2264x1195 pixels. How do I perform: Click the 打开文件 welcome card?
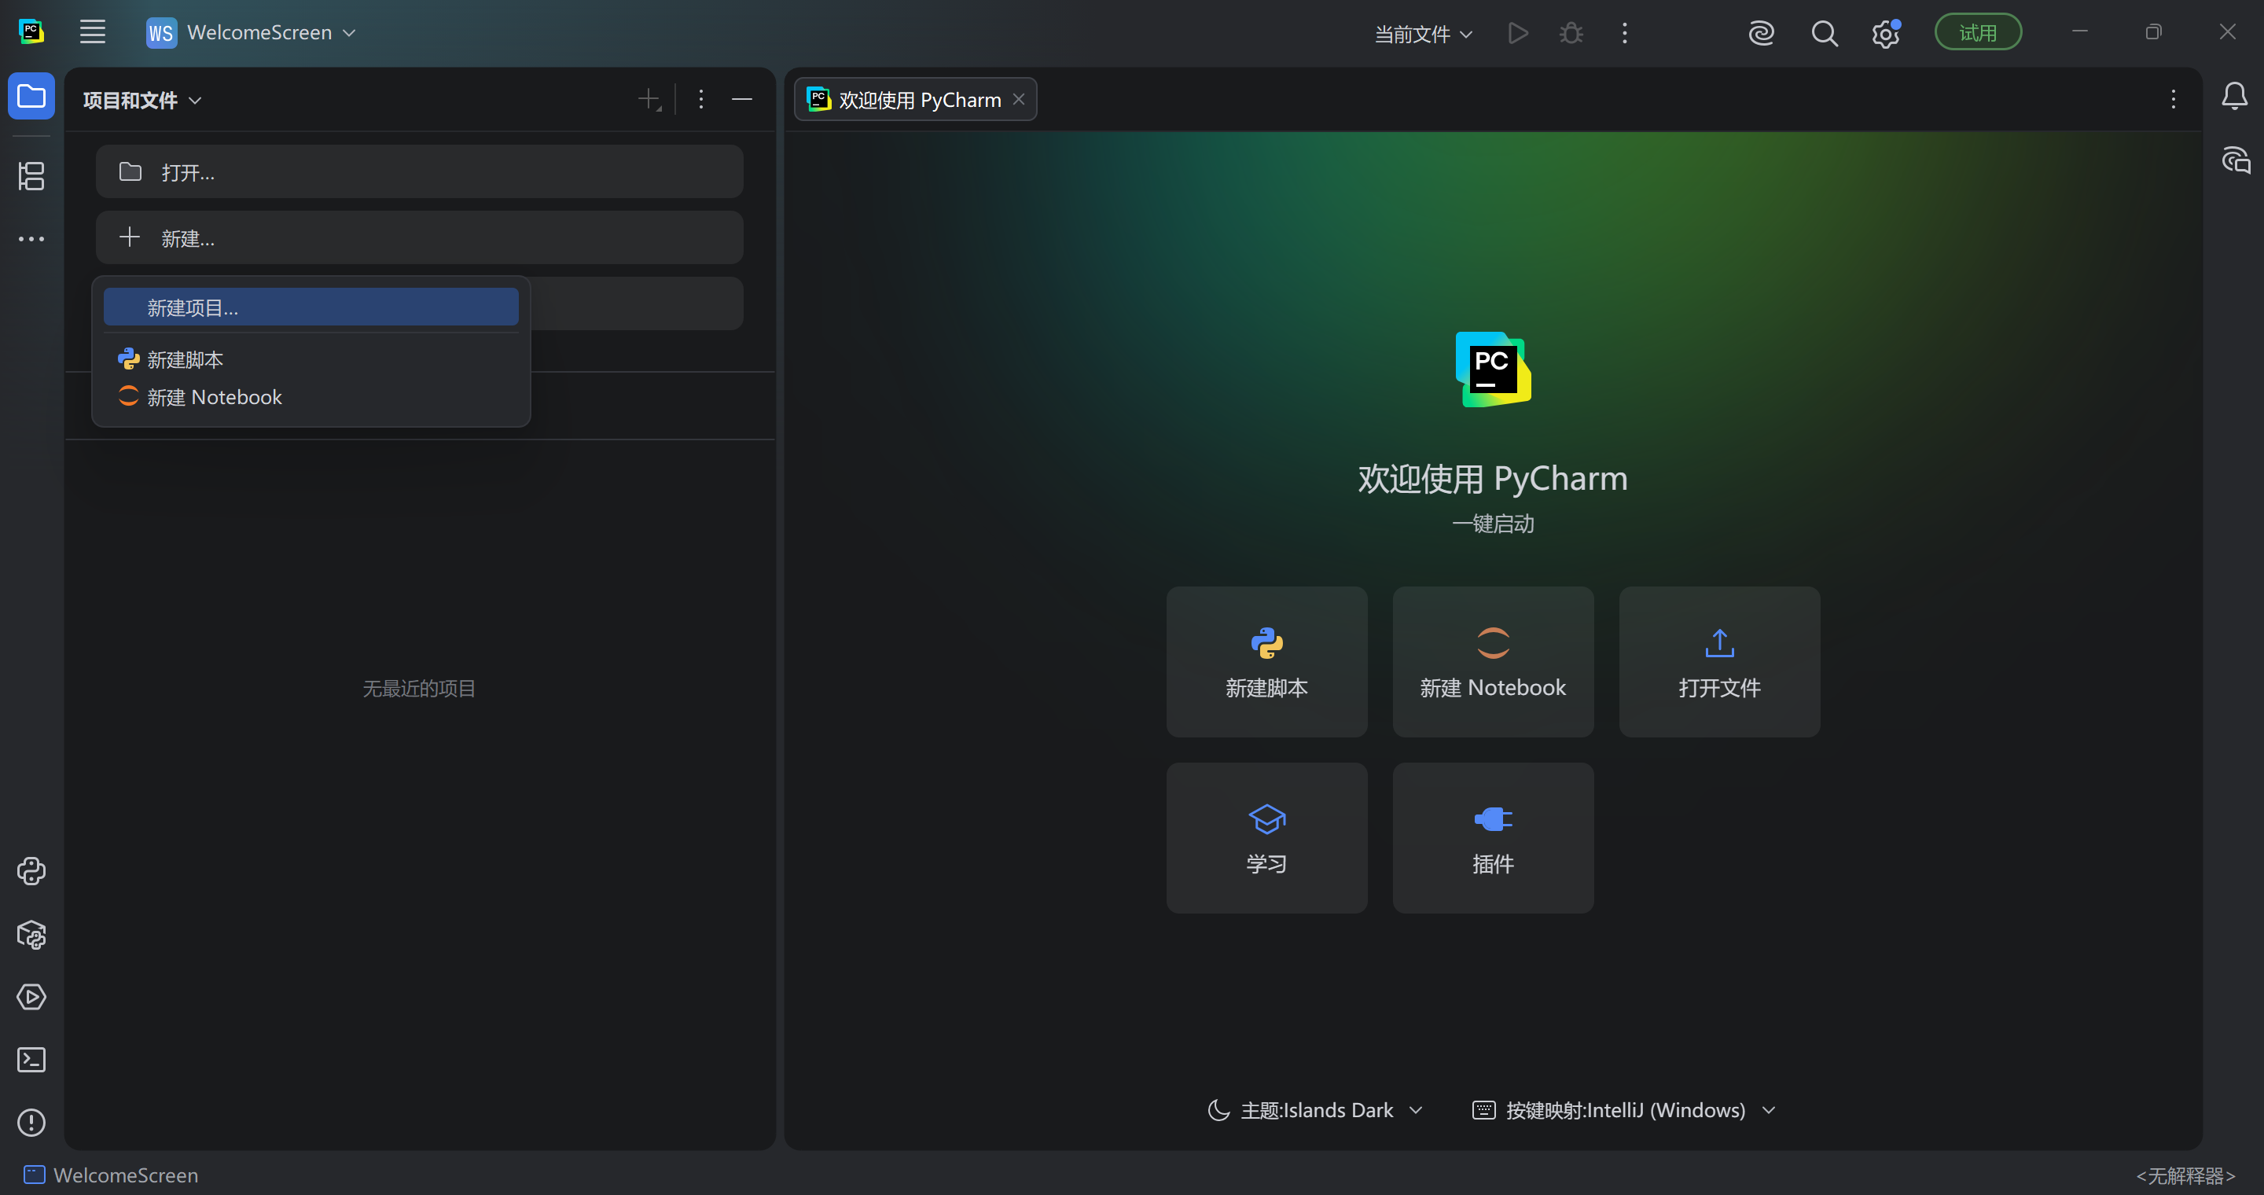click(x=1719, y=662)
